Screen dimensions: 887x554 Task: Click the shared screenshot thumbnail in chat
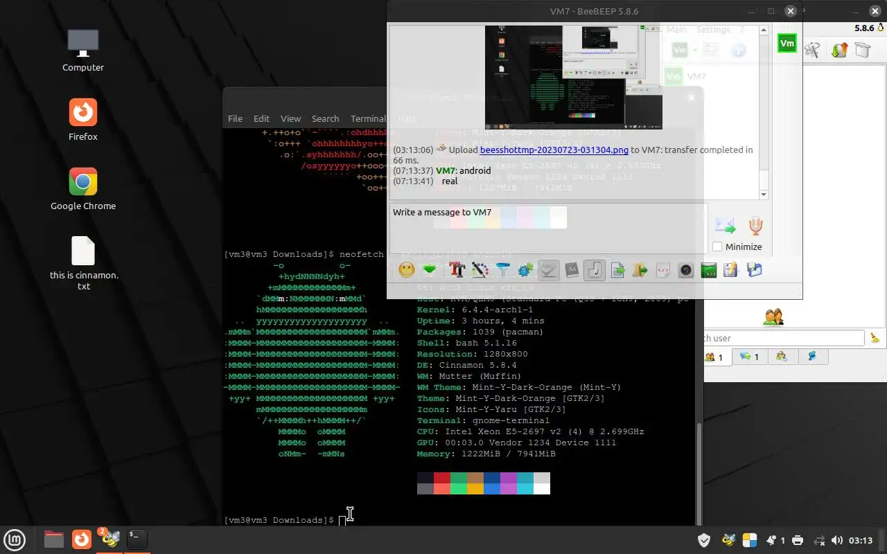[573, 78]
